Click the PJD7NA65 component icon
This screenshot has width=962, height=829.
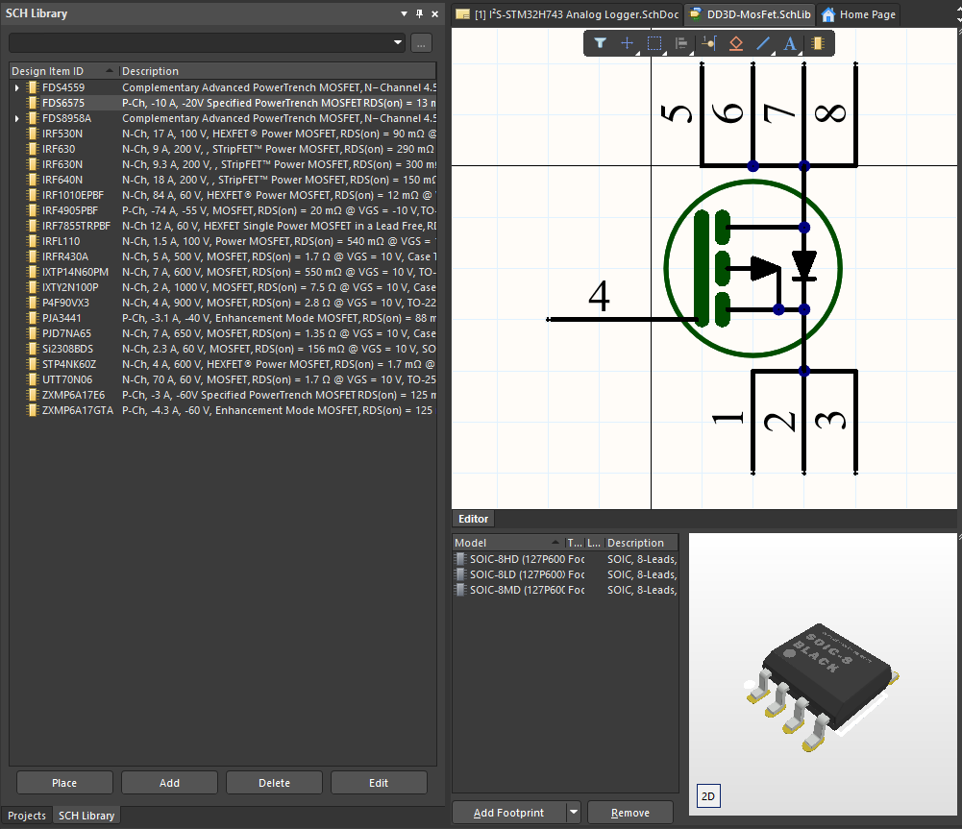click(33, 333)
